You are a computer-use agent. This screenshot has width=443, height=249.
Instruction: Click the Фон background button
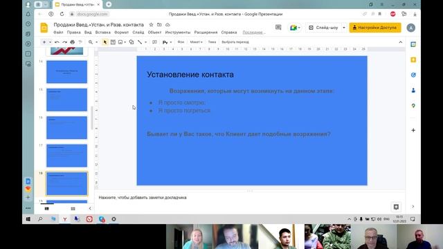click(x=181, y=42)
